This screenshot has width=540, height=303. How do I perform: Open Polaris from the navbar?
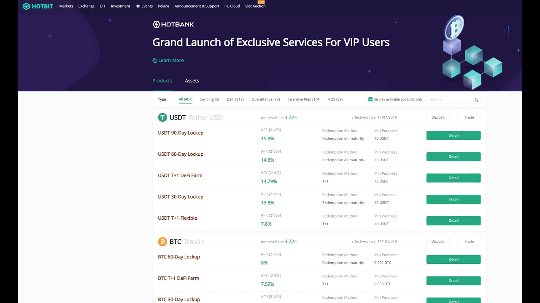[164, 6]
